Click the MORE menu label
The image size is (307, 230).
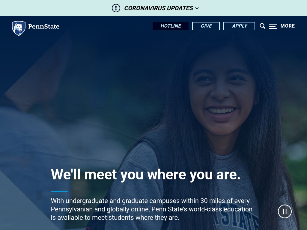(x=288, y=26)
